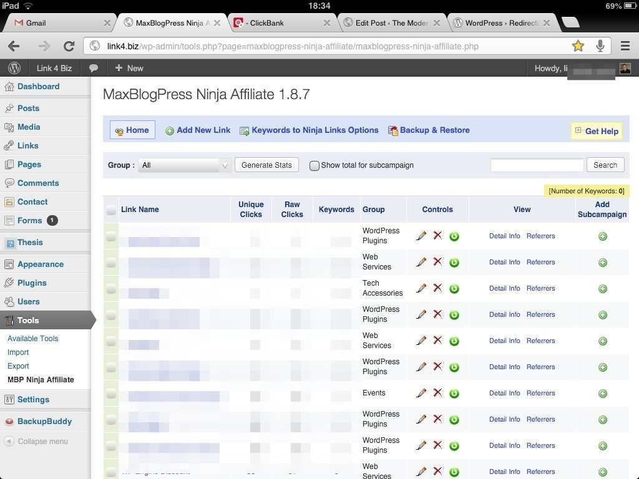Click the Thesis icon in sidebar

[x=10, y=243]
